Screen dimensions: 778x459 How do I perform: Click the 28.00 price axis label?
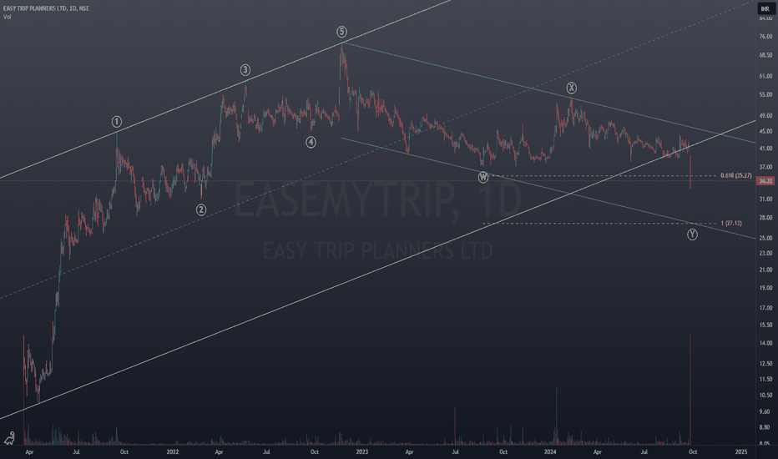point(765,217)
